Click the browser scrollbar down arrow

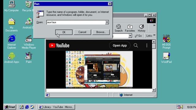point(154,90)
